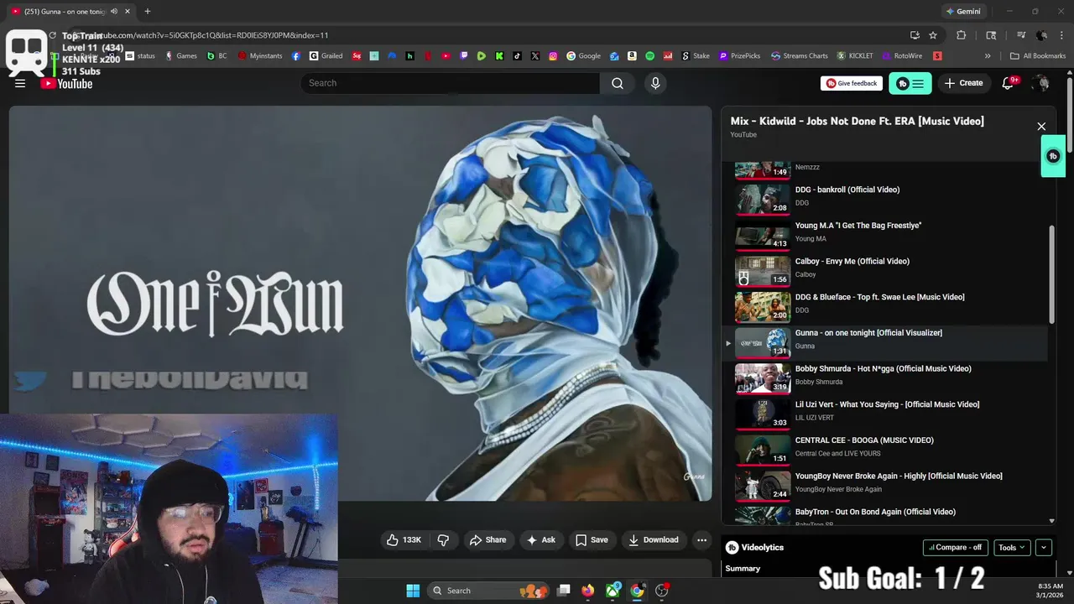Click the Share button
This screenshot has height=604, width=1074.
[487, 539]
